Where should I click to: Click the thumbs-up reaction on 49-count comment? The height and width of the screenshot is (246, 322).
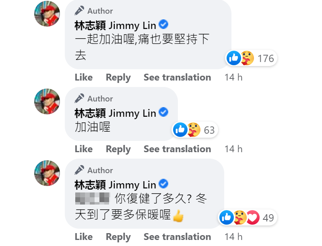point(227,217)
